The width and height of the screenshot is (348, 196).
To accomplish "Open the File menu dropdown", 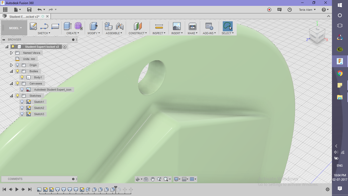I will 17,10.
